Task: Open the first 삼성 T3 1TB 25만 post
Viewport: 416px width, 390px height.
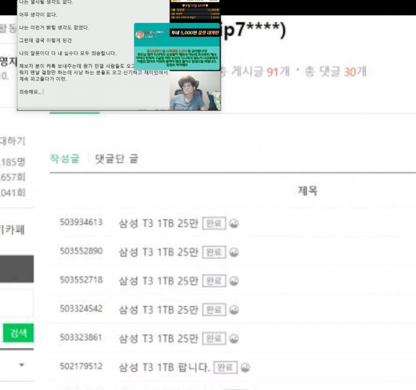Action: tap(159, 223)
